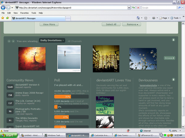Click the Add to Favorites icon
Screen dimensions: 185x138
[x=7, y=18]
